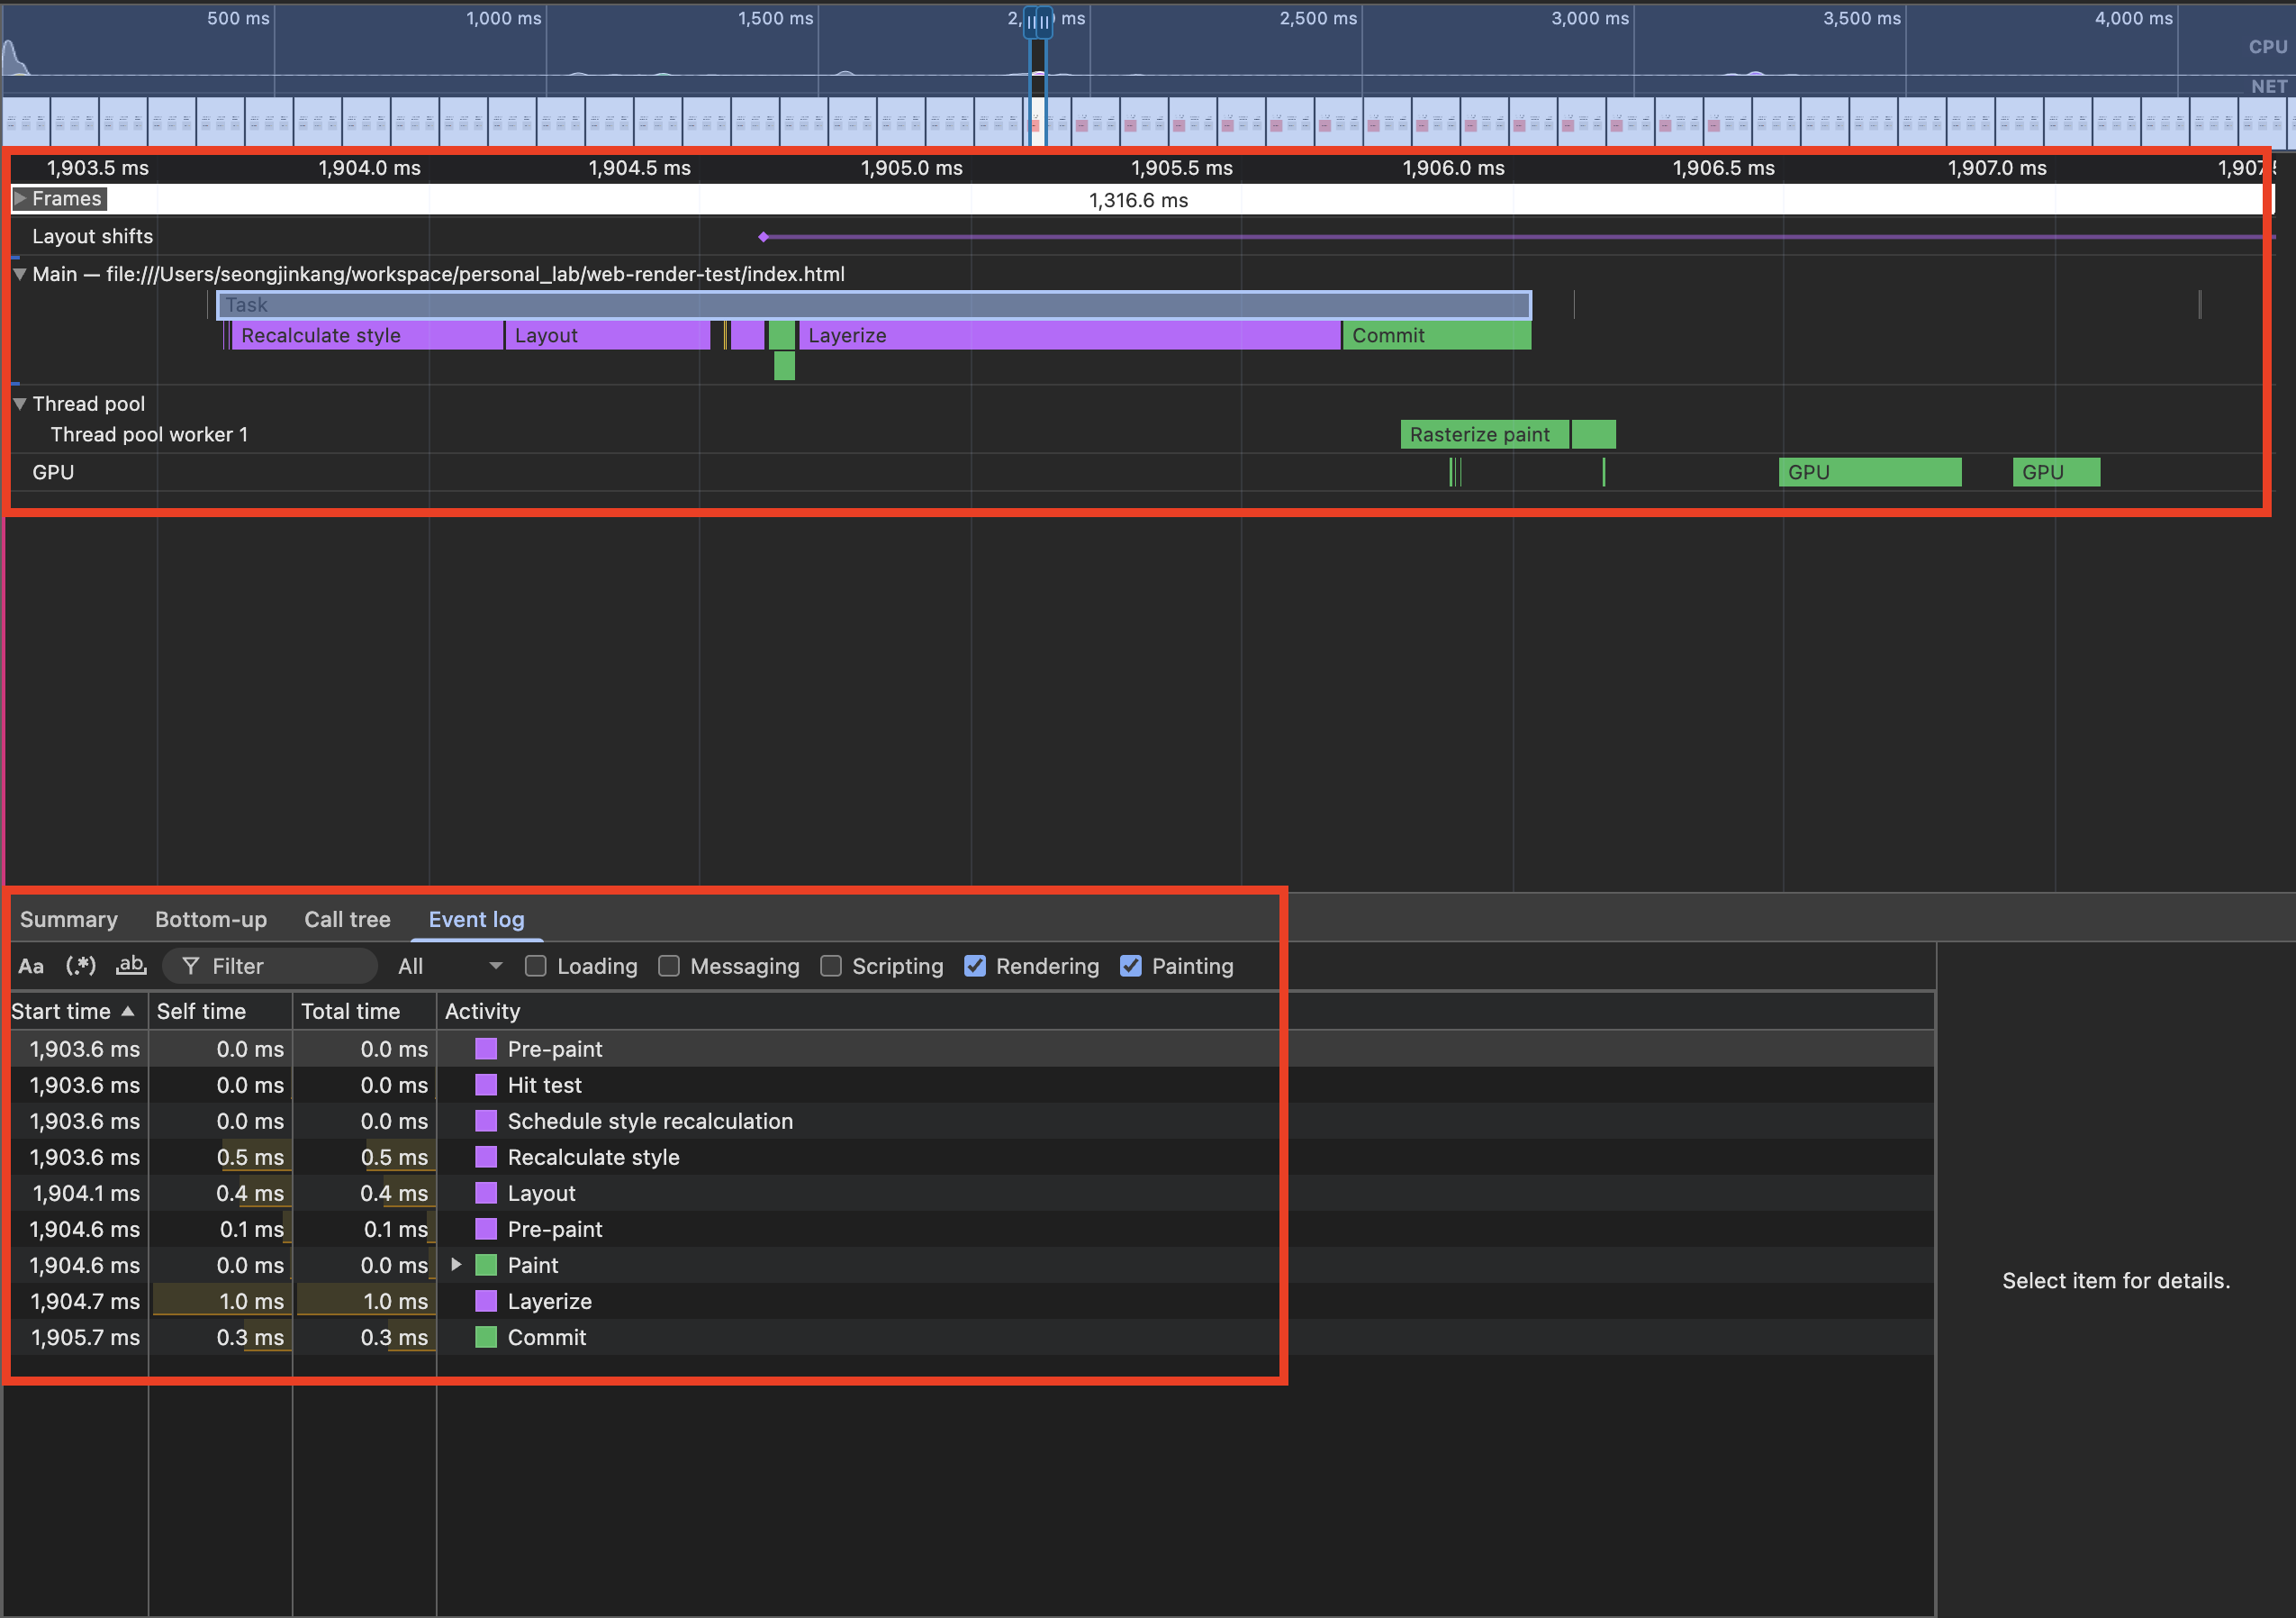2296x1618 pixels.
Task: Click green Paint swatch in event log
Action: [486, 1265]
